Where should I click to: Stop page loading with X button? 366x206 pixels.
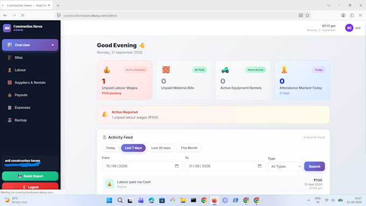point(23,16)
